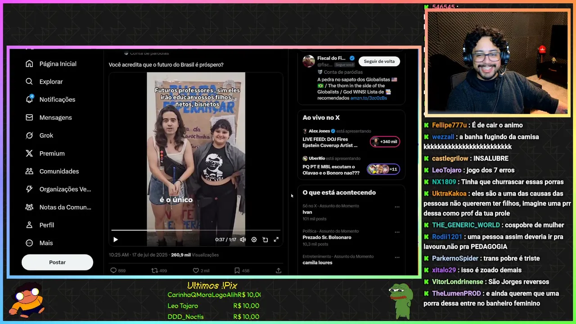Click chat user VitorLondrinense
576x324 pixels.
click(458, 282)
